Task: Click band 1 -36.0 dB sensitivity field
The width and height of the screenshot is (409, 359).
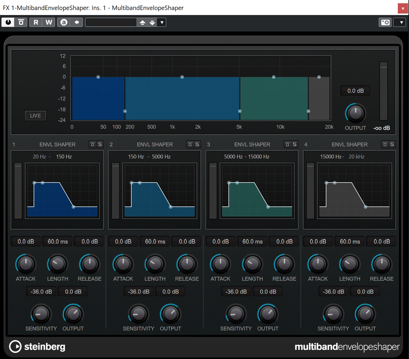Action: (x=41, y=292)
